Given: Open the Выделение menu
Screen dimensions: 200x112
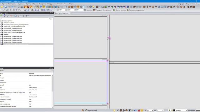Looking at the screenshot, I should click(21, 4).
